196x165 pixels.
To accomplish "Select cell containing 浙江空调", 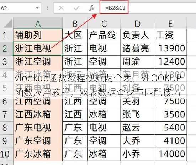I will (x=38, y=62).
